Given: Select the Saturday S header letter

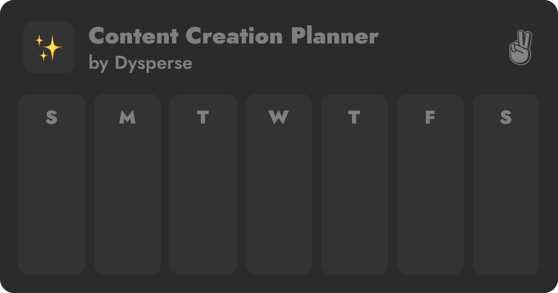Looking at the screenshot, I should pyautogui.click(x=506, y=118).
